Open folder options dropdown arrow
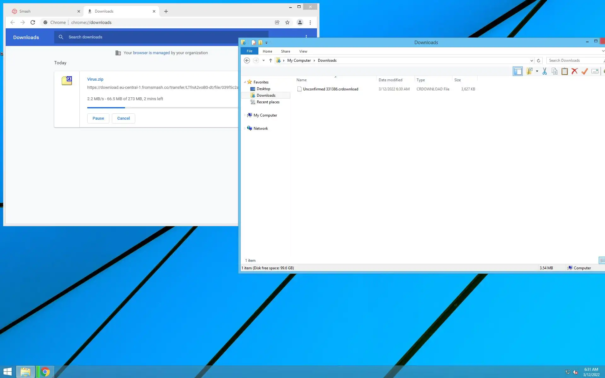Screen dimensions: 605x378 point(537,72)
